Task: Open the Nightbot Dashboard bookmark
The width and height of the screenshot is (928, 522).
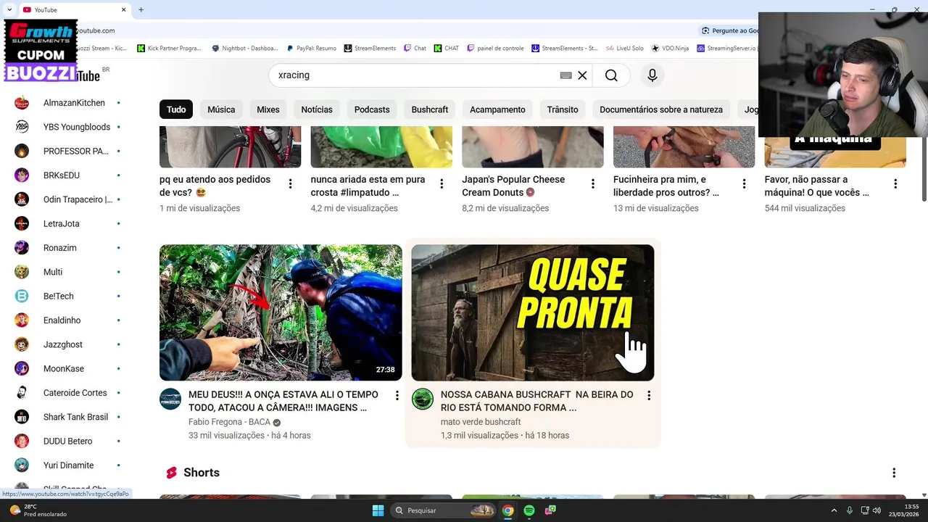Action: pos(245,49)
